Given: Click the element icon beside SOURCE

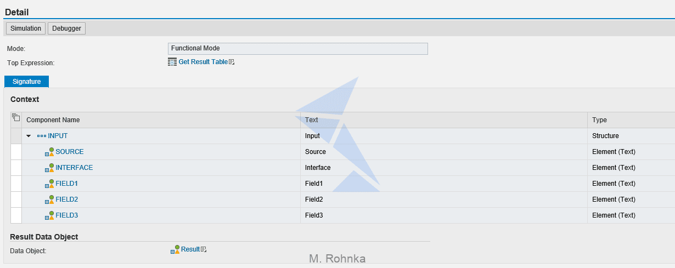Looking at the screenshot, I should click(49, 152).
